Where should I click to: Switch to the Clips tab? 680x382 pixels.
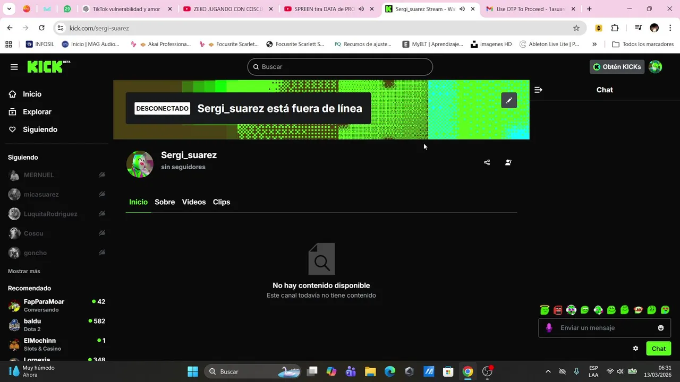click(222, 202)
